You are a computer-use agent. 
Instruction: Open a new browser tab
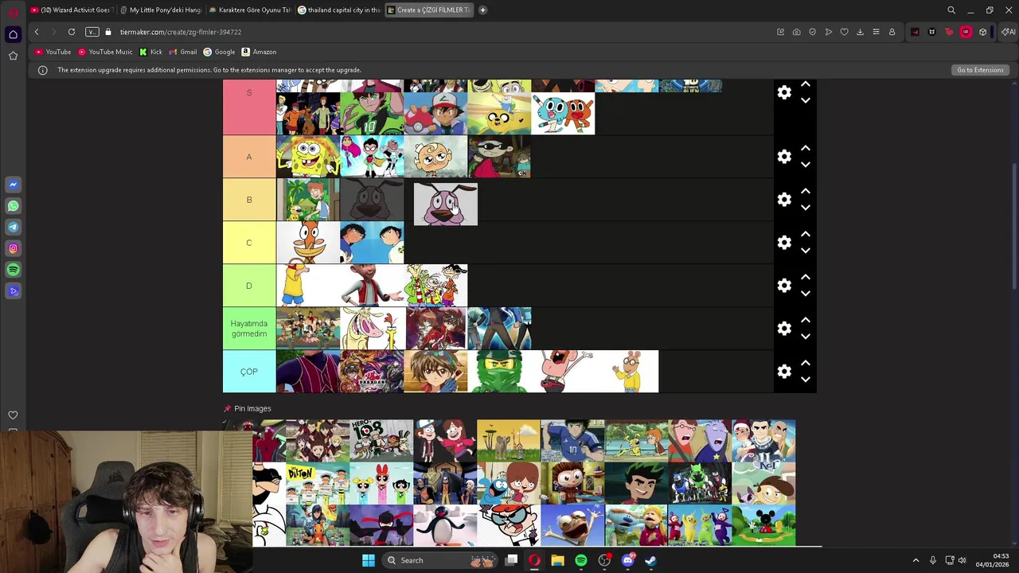482,10
